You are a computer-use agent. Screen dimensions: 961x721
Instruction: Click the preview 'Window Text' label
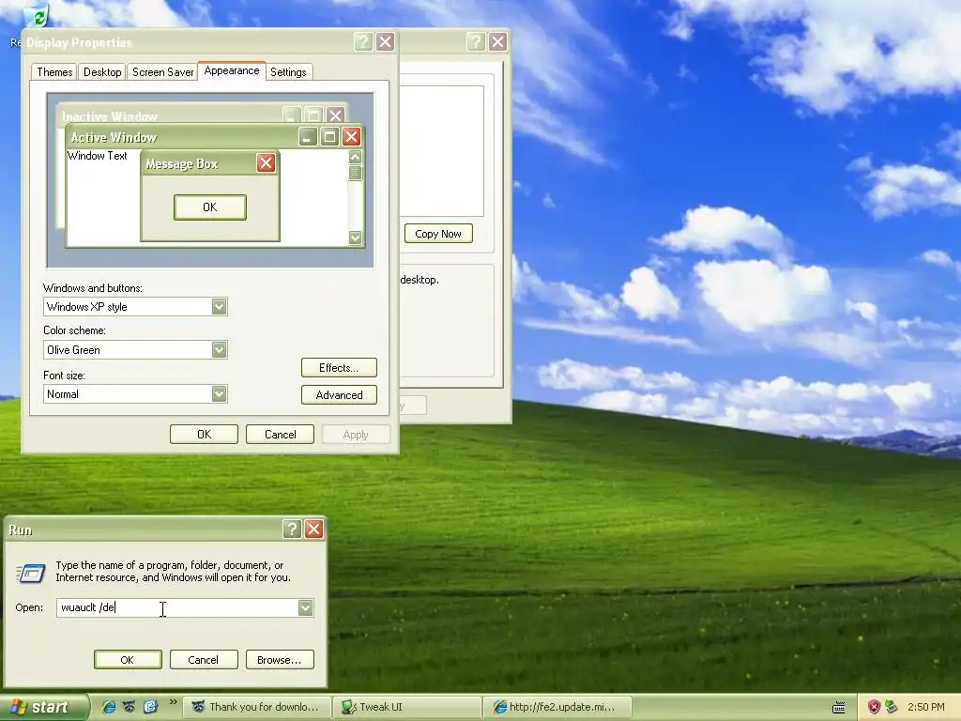click(x=98, y=156)
